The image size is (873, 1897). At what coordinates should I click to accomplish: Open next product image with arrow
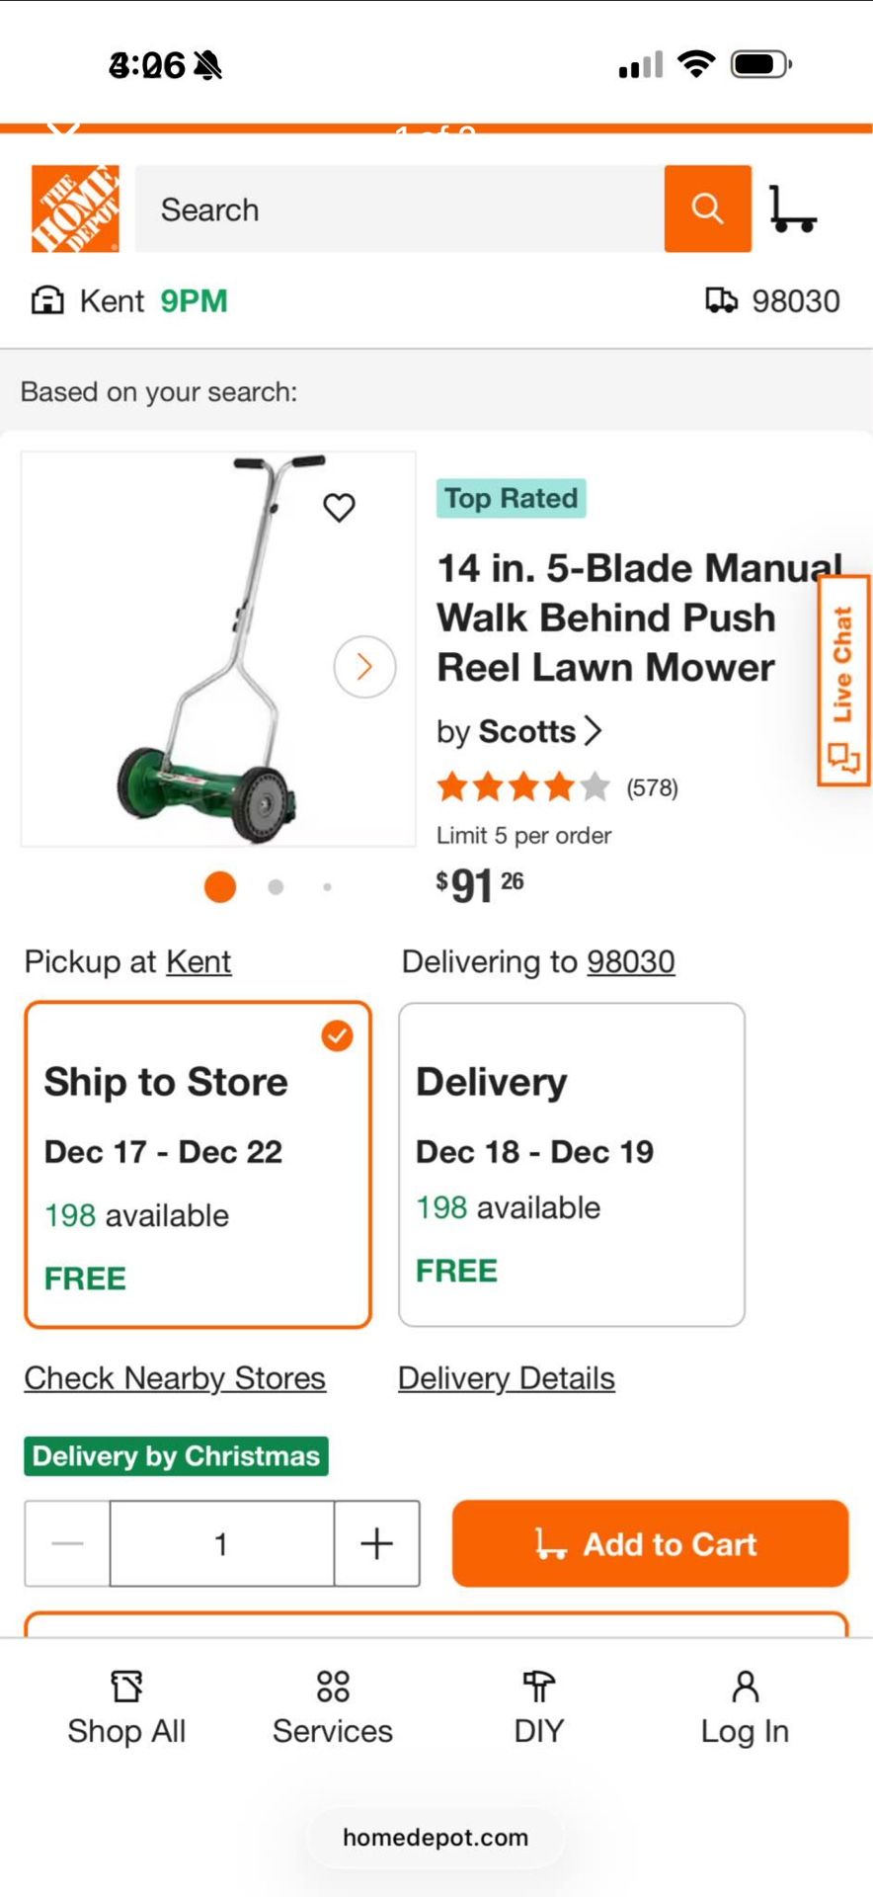coord(362,668)
